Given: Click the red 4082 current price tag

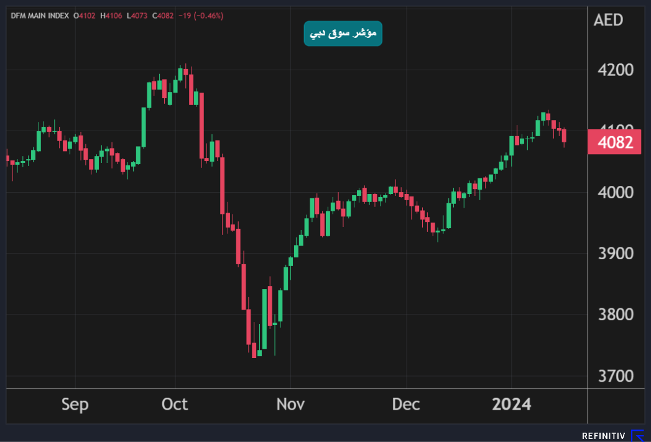Looking at the screenshot, I should coord(614,143).
